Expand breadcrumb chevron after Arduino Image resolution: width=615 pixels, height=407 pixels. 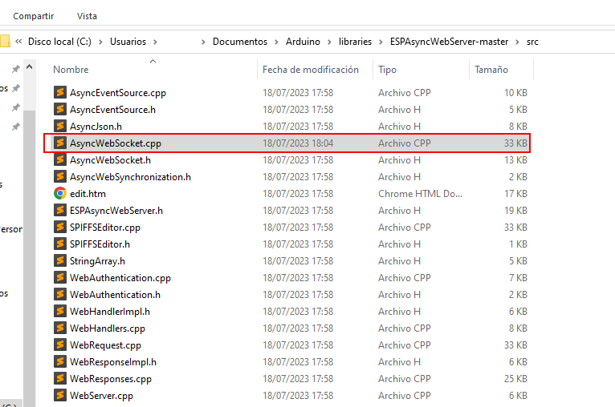[329, 42]
